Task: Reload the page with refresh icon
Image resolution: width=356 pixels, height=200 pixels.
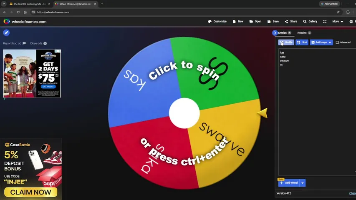Action: point(18,12)
